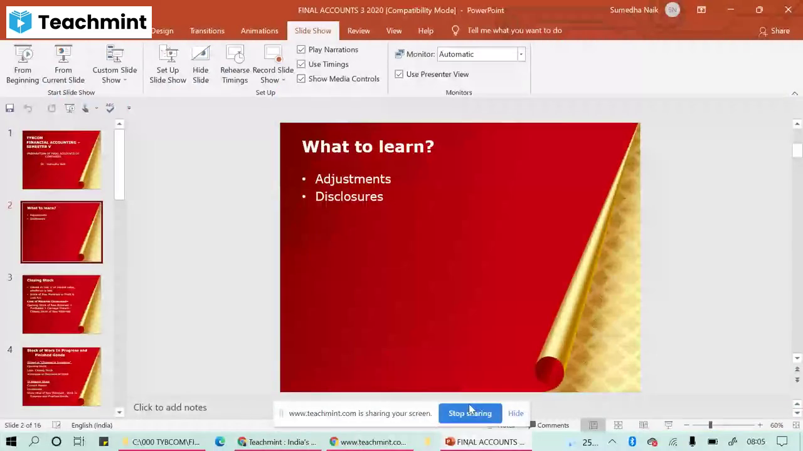803x451 pixels.
Task: Click the Repeat icon in quick access toolbar
Action: click(51, 108)
